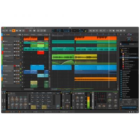Screen dimensions: 140x140
Task: Disarm the red record-arm button on the blue track
Action: click(x=15, y=66)
